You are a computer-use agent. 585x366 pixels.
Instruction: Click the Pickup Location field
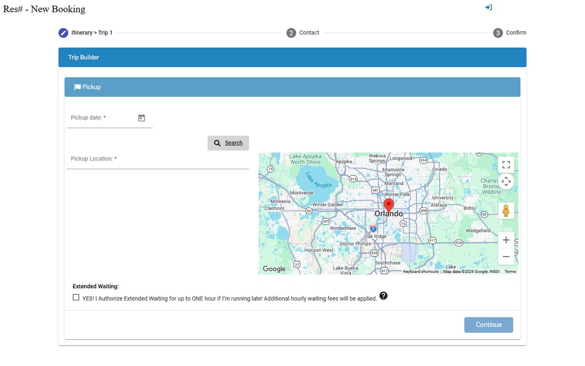click(x=157, y=159)
